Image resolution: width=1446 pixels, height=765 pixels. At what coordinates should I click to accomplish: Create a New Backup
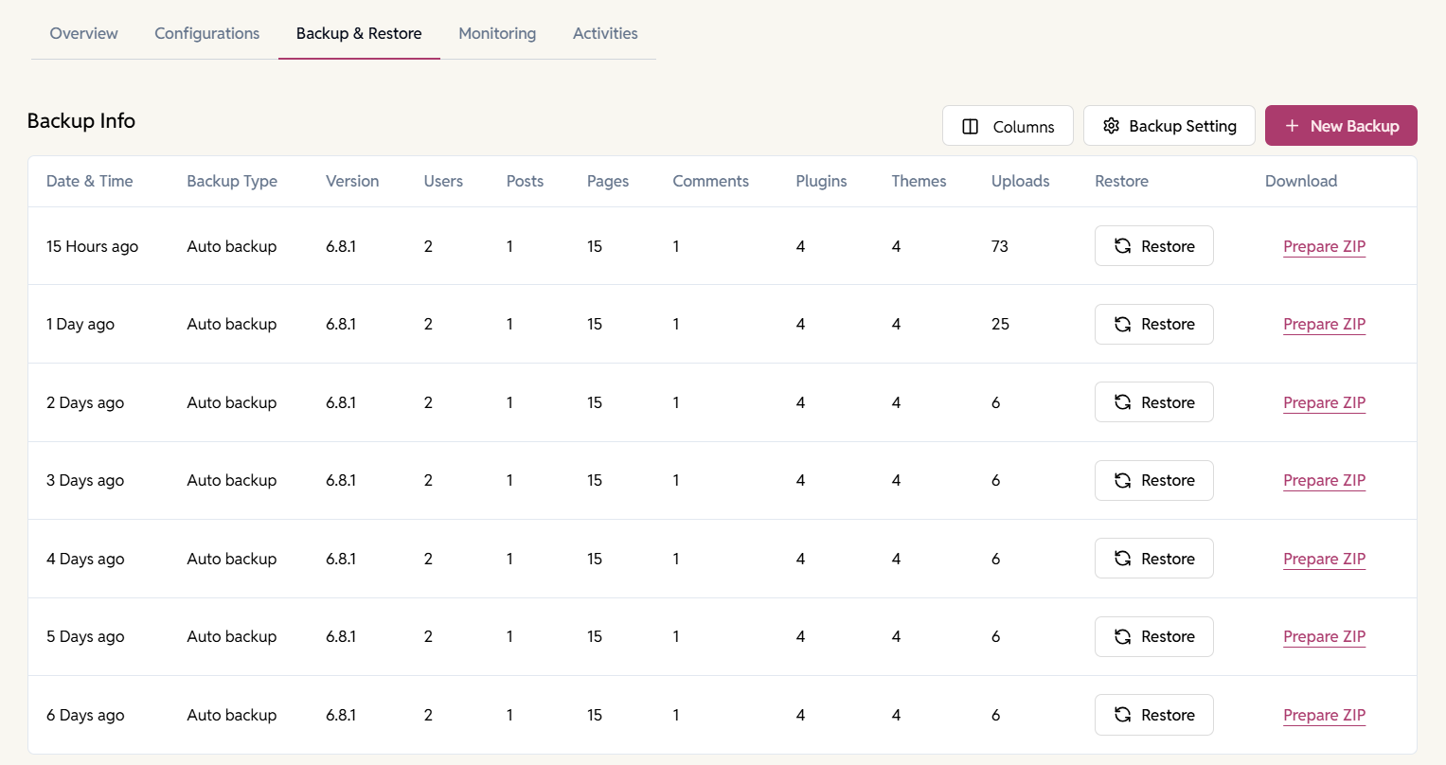[1341, 126]
